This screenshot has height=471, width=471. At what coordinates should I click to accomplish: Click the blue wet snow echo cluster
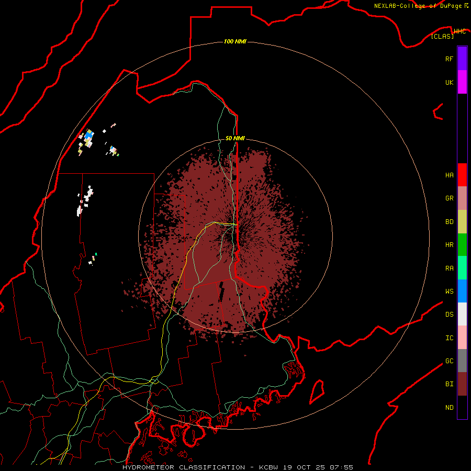pos(88,136)
